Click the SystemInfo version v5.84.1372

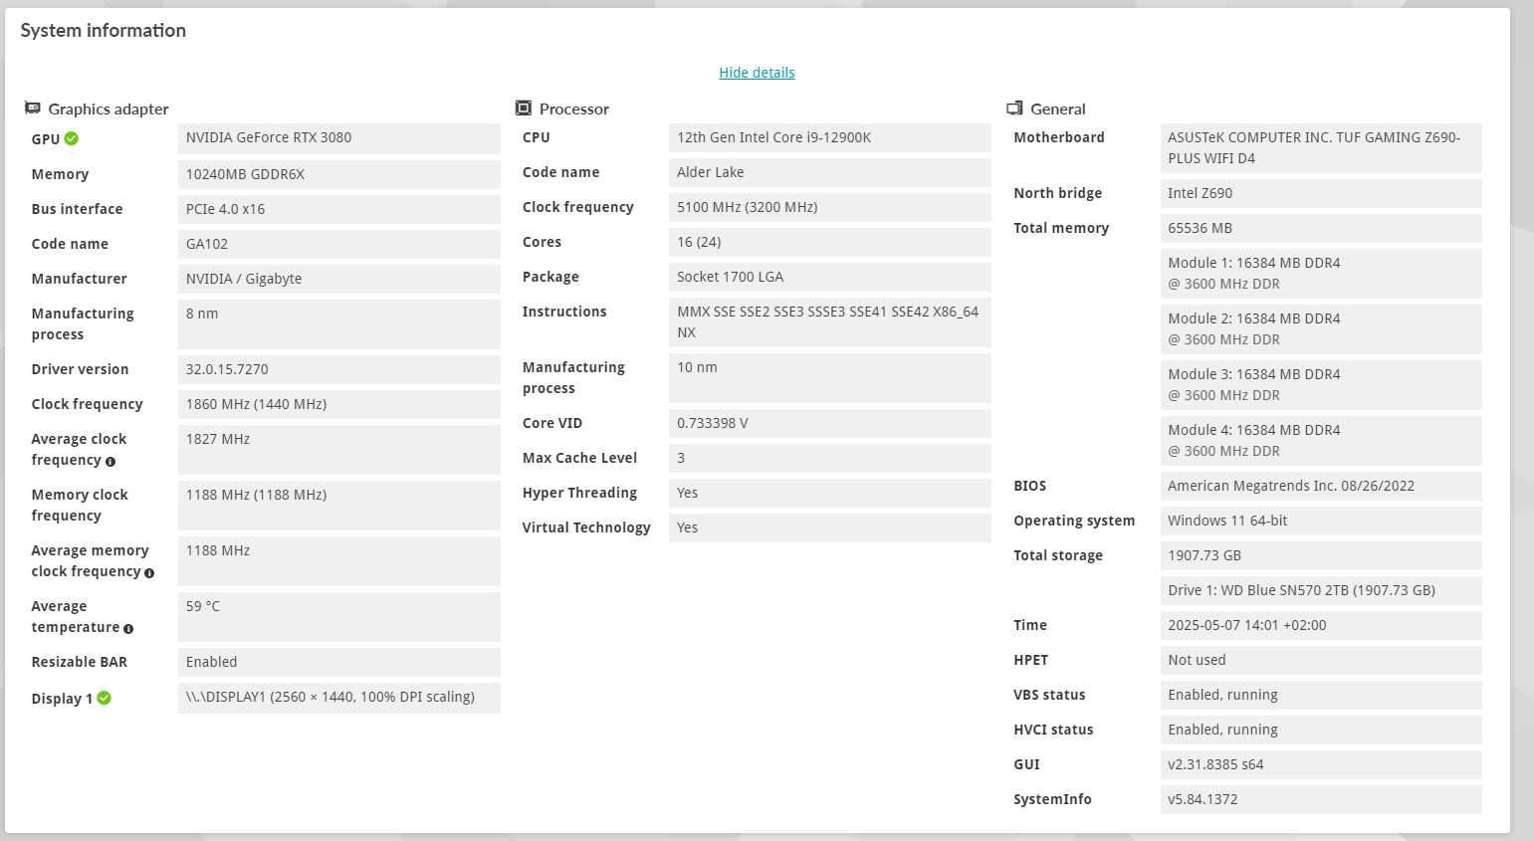click(1321, 799)
